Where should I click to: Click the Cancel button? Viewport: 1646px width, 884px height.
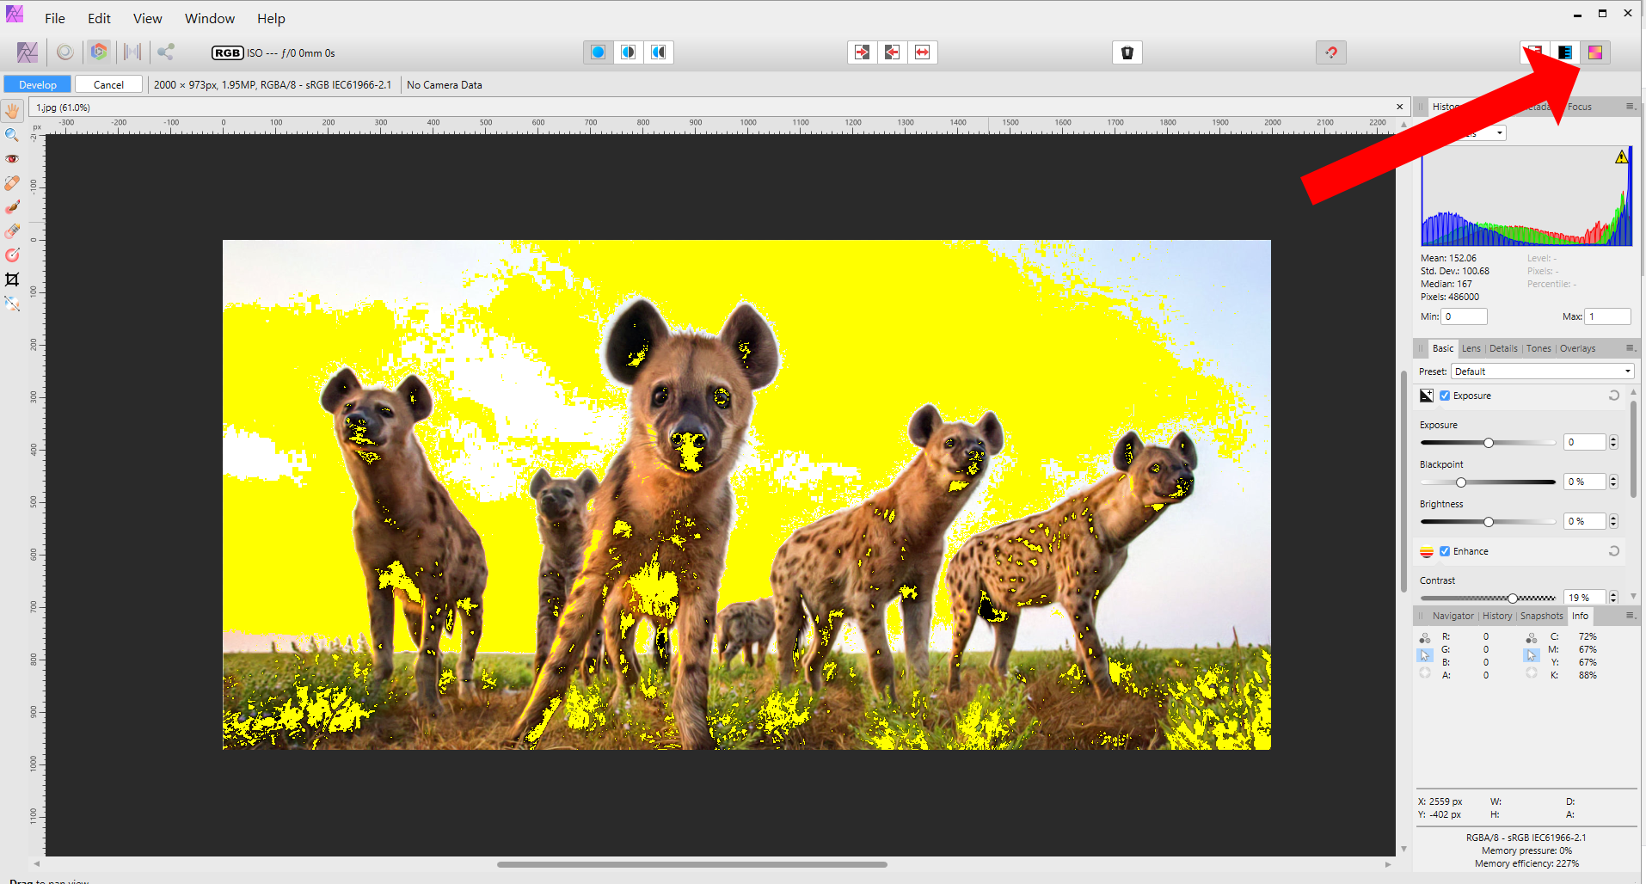108,84
